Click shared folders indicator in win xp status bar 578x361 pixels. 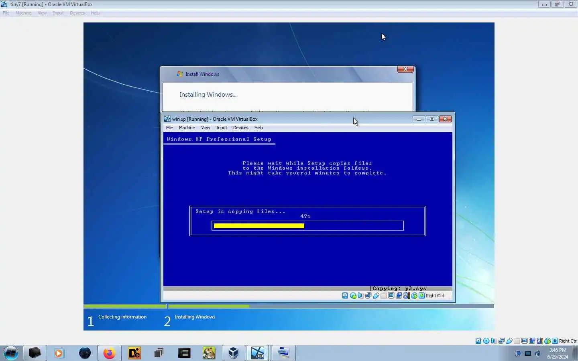383,296
